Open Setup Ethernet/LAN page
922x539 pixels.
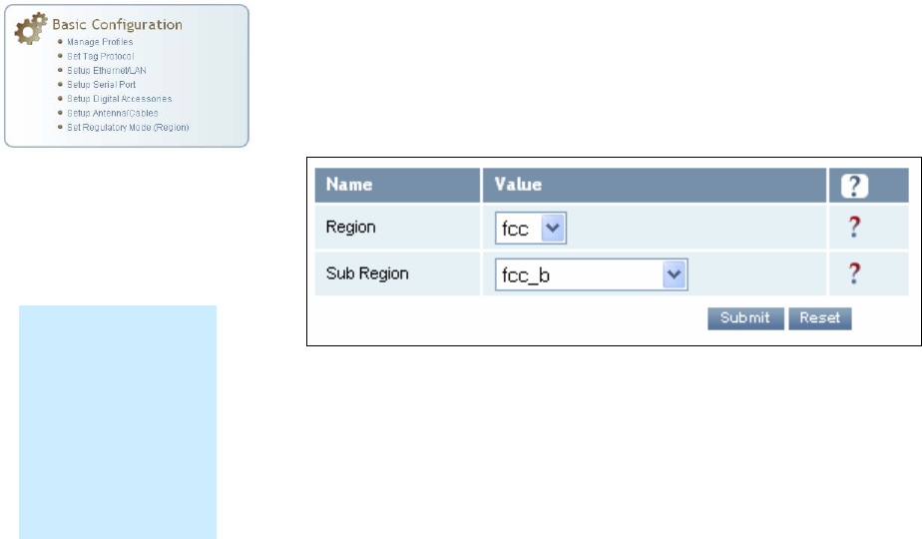pos(107,70)
